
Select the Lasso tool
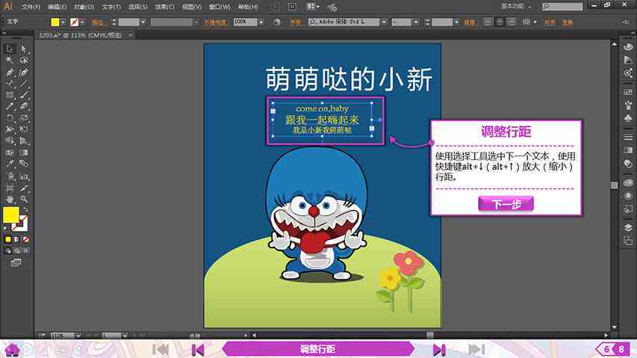24,61
